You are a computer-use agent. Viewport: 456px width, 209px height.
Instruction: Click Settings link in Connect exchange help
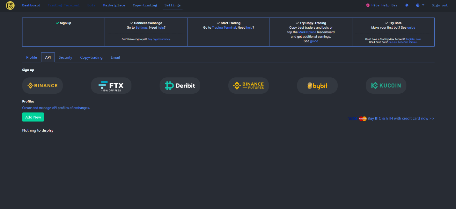pos(142,27)
